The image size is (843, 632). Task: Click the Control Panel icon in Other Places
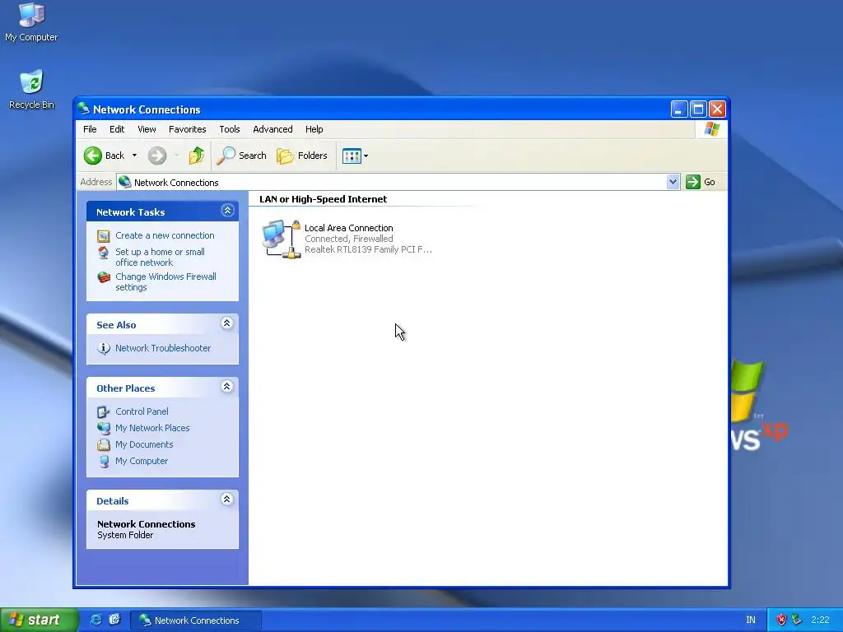pos(103,411)
